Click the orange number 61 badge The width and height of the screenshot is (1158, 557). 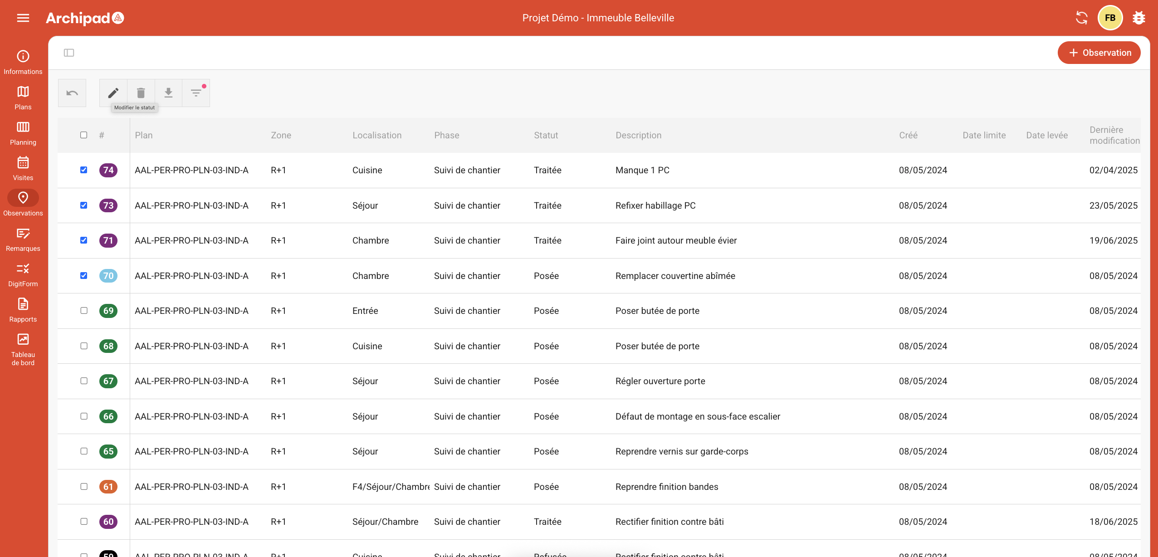(x=108, y=487)
